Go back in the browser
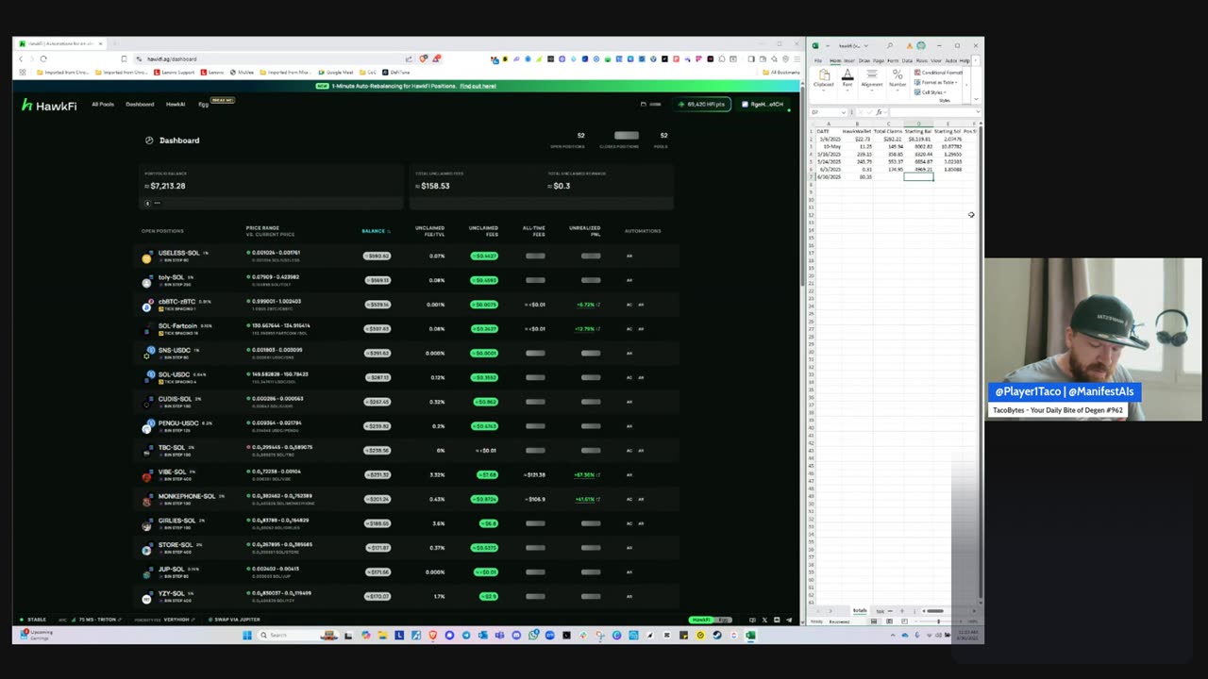This screenshot has width=1208, height=679. [21, 58]
